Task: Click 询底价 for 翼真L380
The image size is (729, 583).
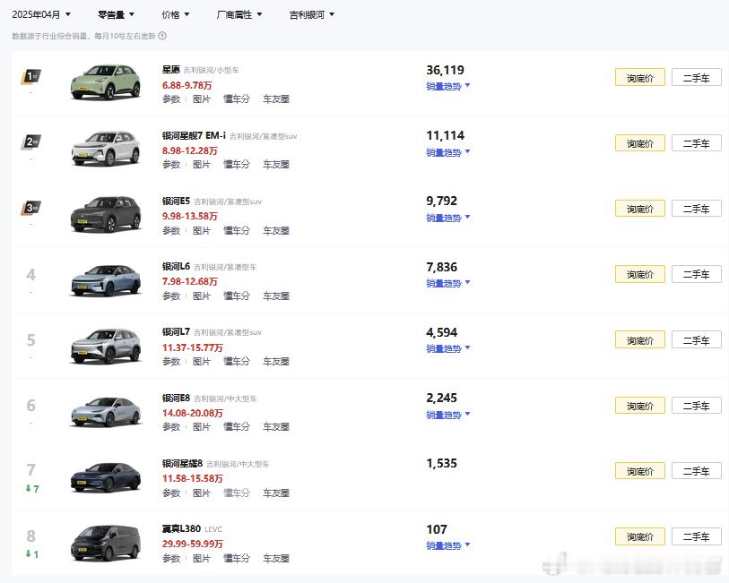Action: click(x=639, y=536)
